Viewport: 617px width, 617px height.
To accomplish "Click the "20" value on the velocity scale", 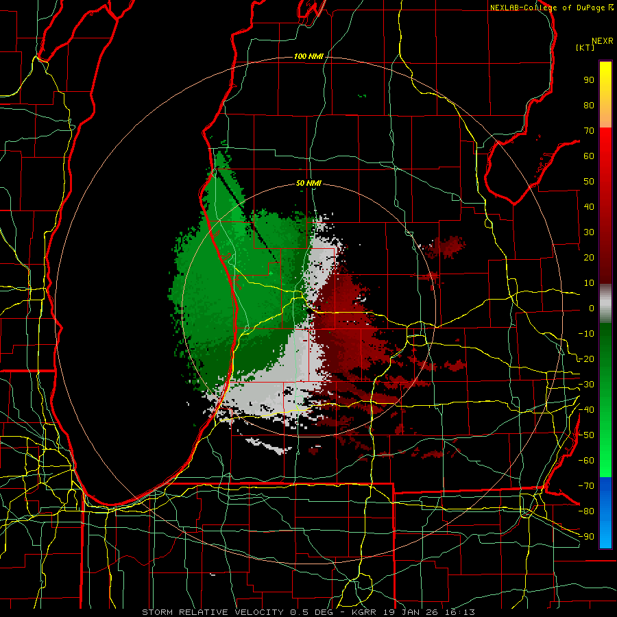I will pos(589,258).
